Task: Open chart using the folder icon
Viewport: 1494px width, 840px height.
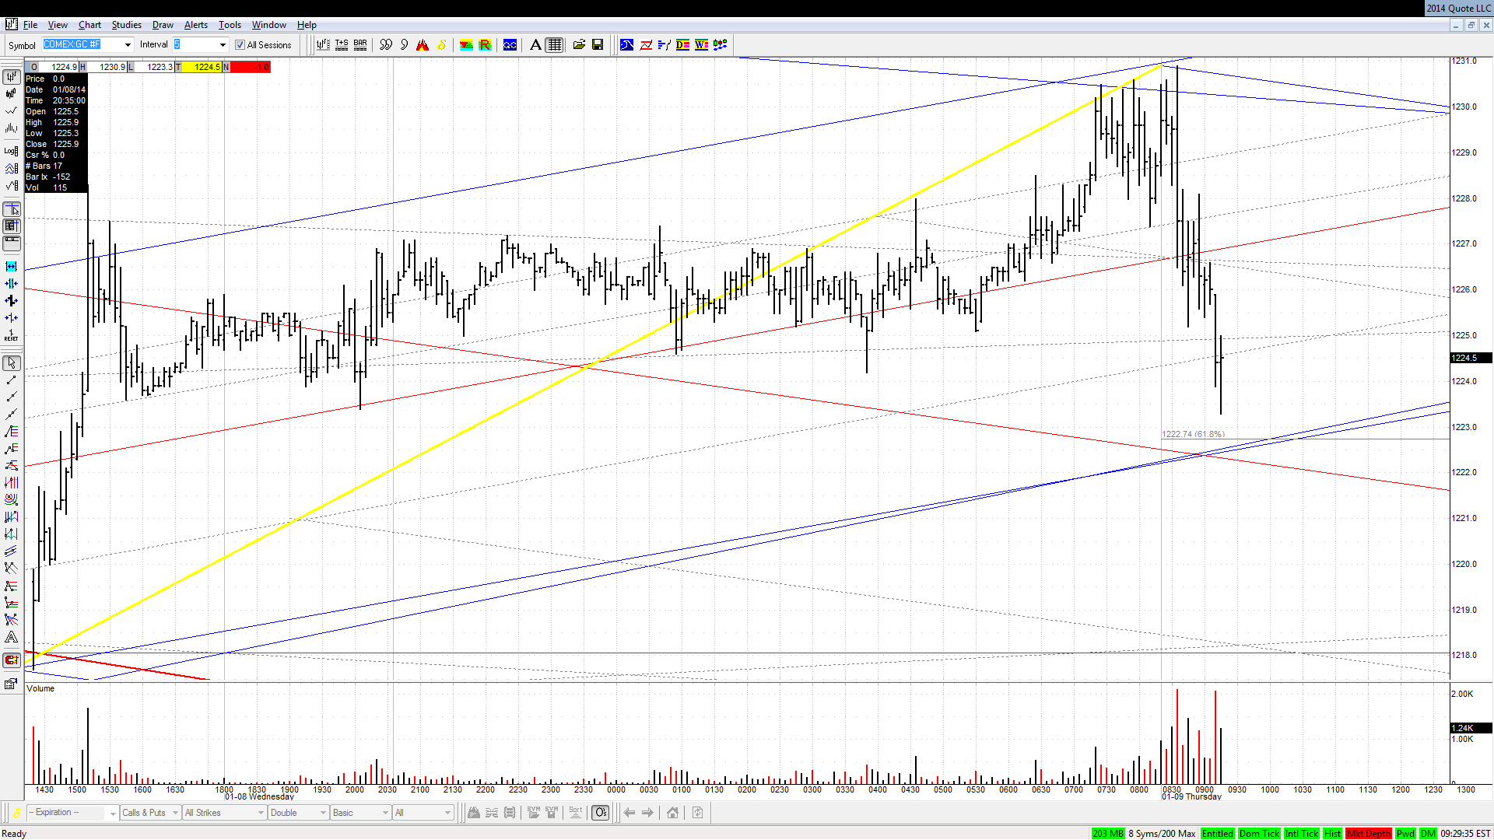Action: click(579, 45)
